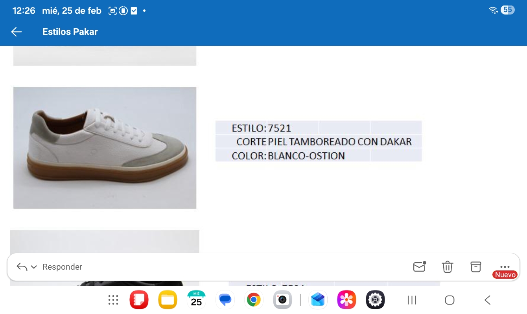
Task: Open the Camera app
Action: coord(282,300)
